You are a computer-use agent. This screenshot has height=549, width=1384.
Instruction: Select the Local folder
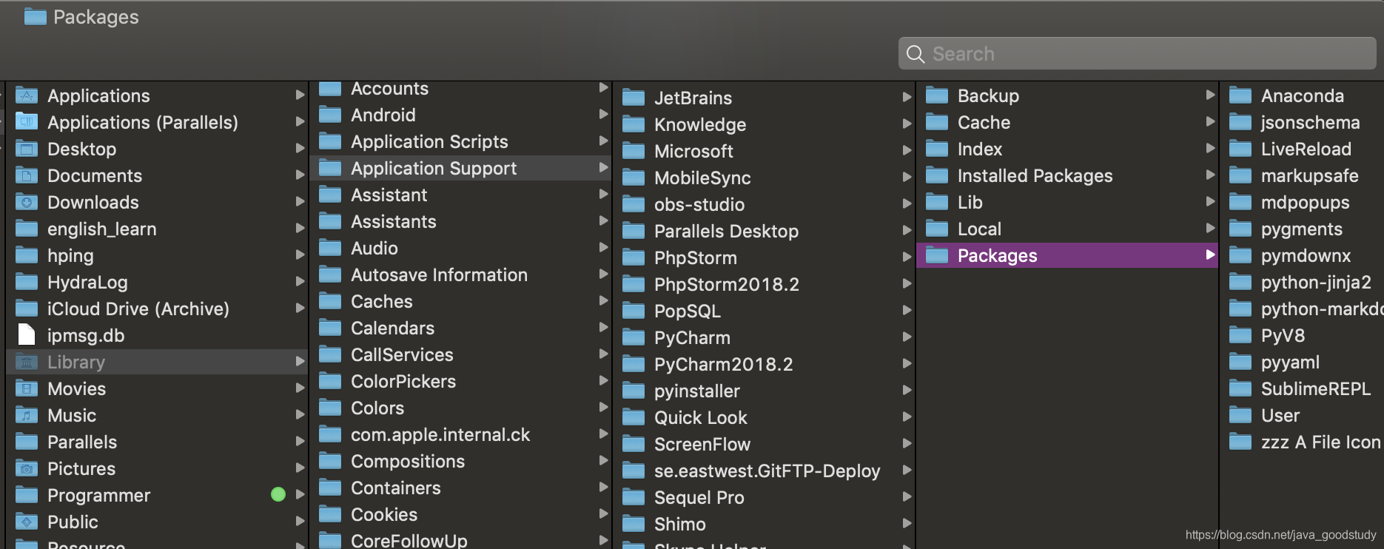(1067, 229)
